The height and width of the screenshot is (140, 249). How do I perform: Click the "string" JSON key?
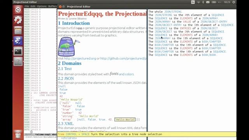coord(67,116)
